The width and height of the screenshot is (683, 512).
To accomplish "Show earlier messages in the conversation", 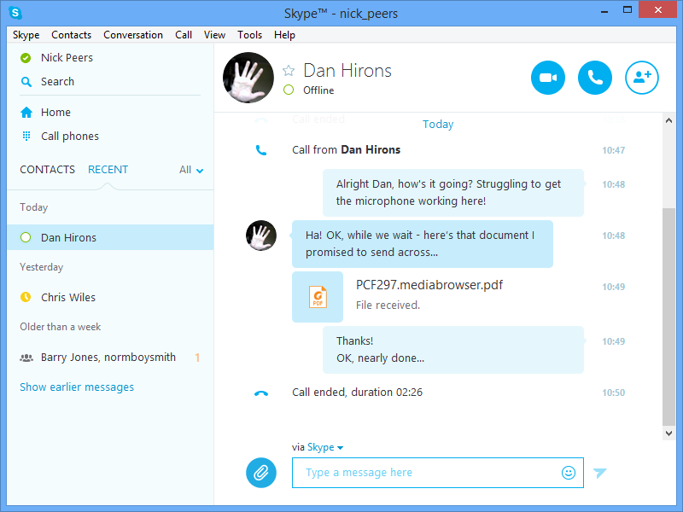I will click(77, 387).
